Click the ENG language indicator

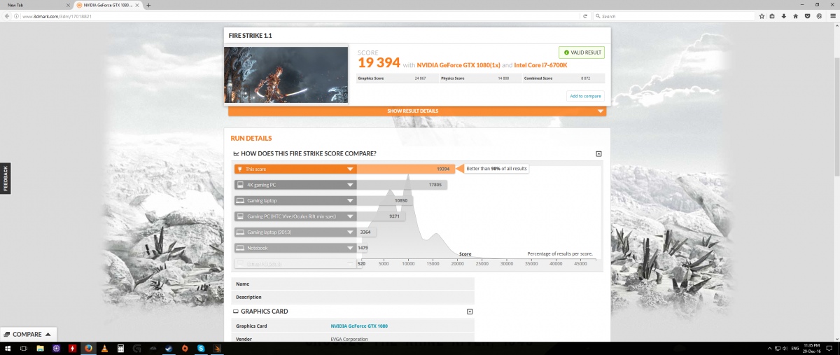coord(794,348)
